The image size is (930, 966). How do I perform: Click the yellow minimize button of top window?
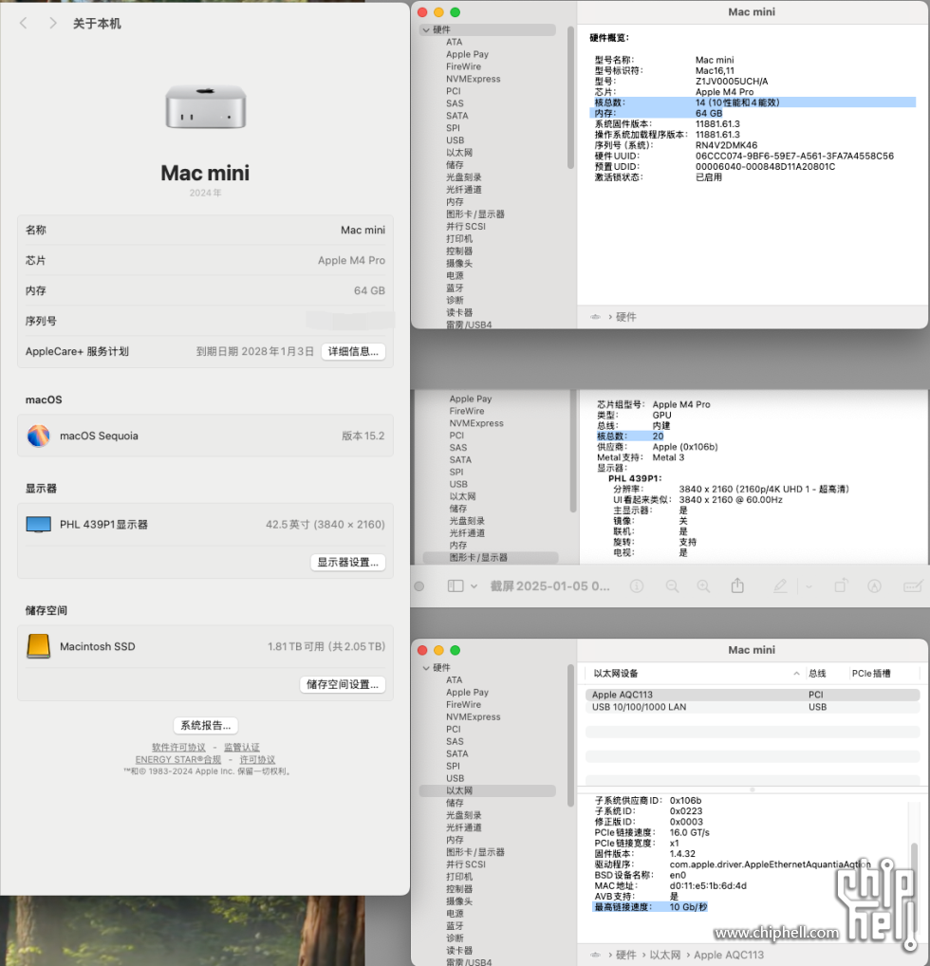[x=438, y=12]
